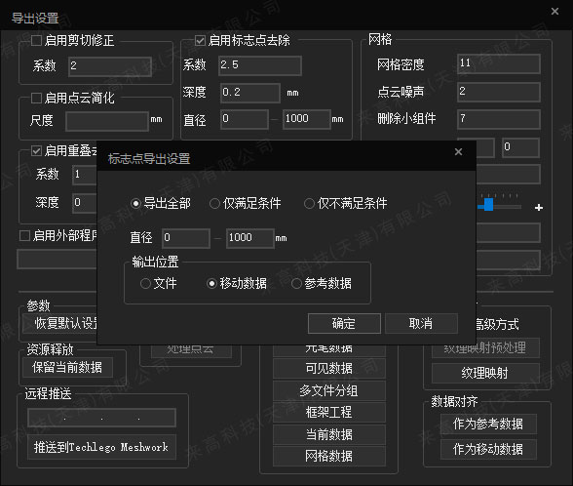Click the blue slider handle

click(x=488, y=204)
